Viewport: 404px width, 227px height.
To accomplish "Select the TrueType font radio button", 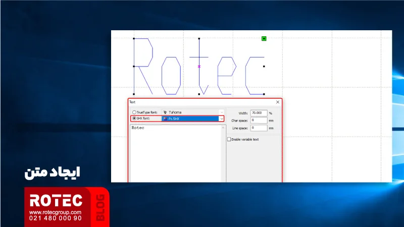I will (x=134, y=112).
